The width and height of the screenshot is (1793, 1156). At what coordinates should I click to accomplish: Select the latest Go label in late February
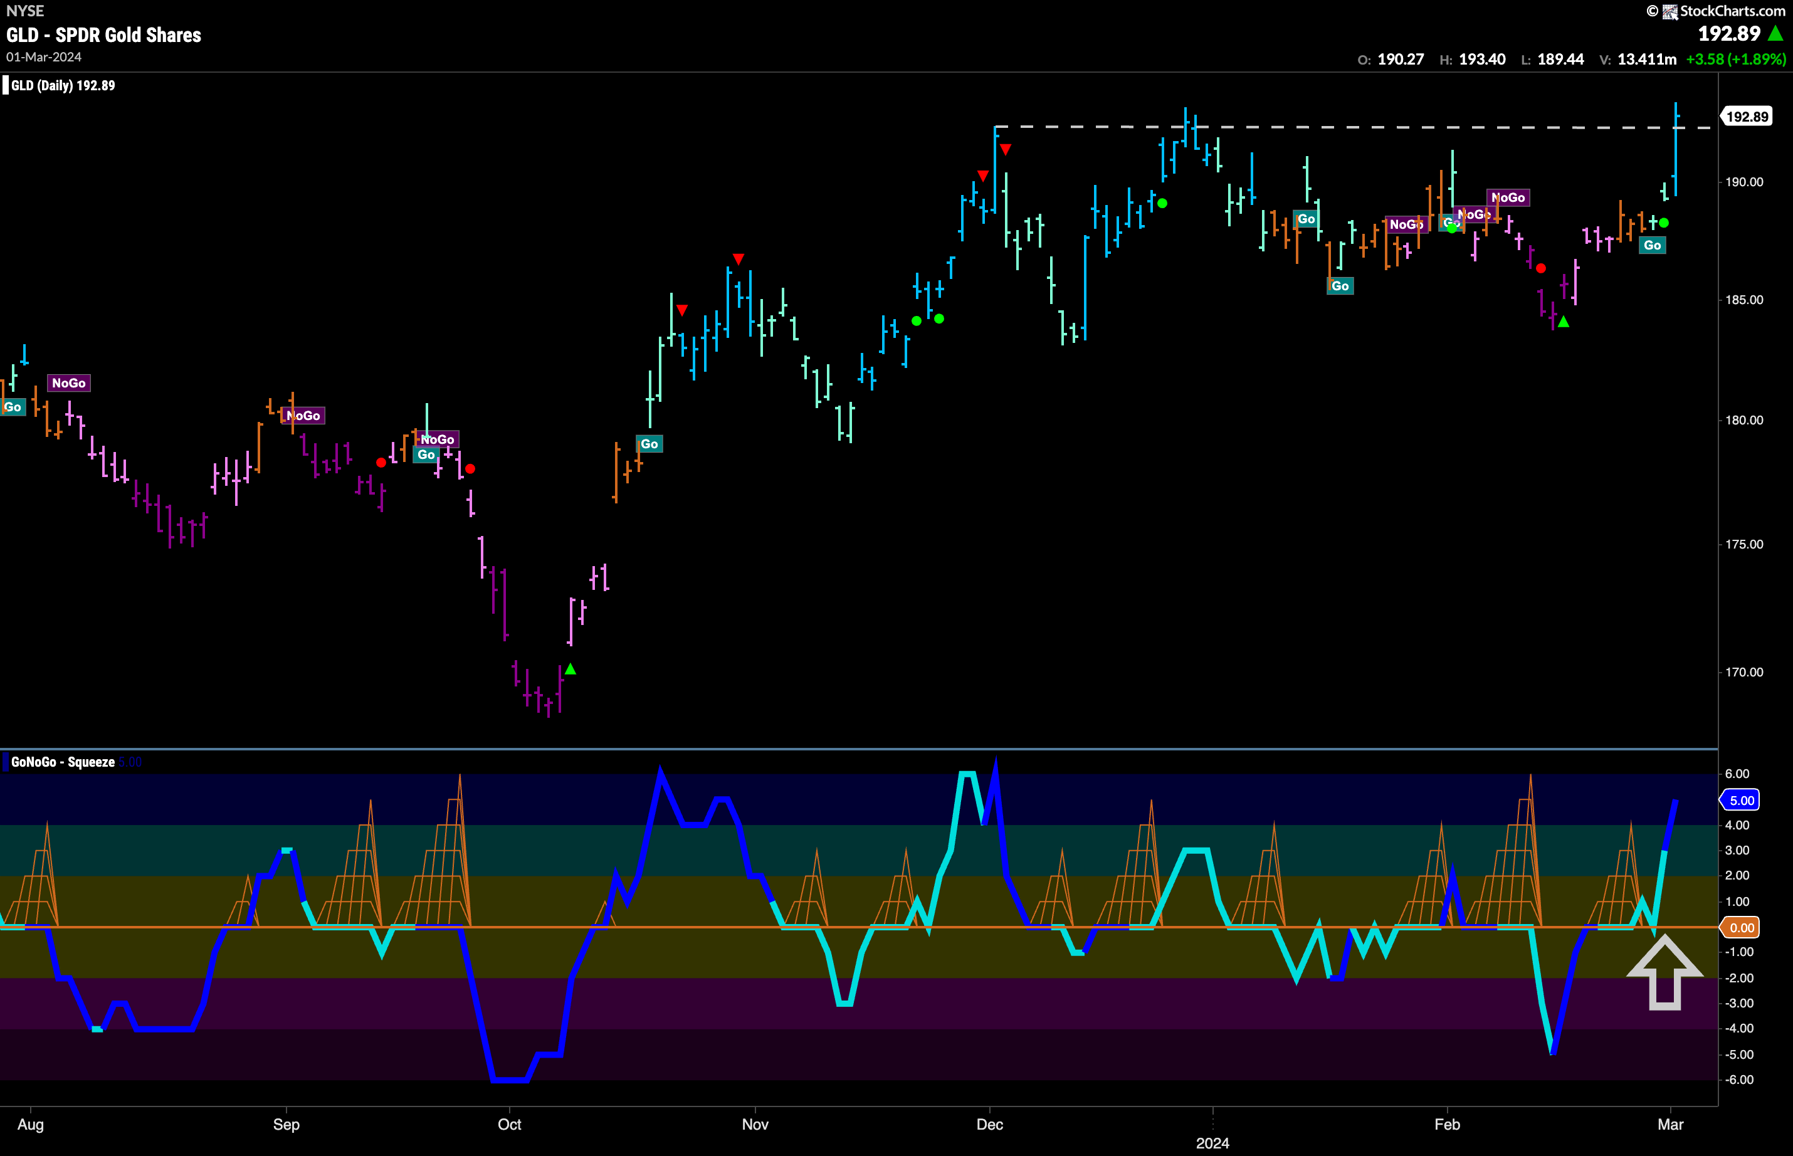pos(1652,246)
